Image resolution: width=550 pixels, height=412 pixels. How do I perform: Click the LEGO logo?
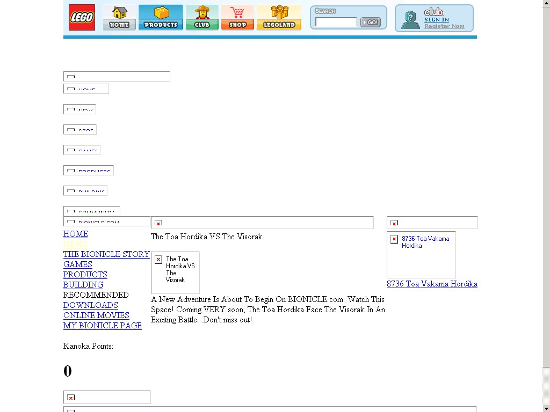(x=81, y=17)
